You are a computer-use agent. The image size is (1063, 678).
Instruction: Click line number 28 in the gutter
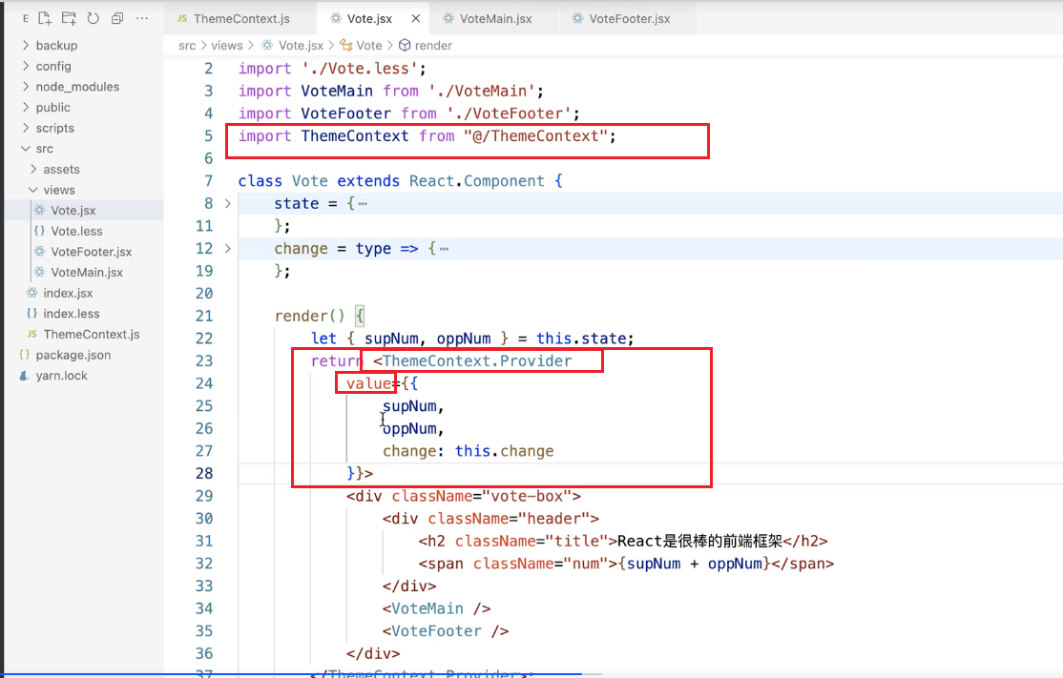click(204, 473)
